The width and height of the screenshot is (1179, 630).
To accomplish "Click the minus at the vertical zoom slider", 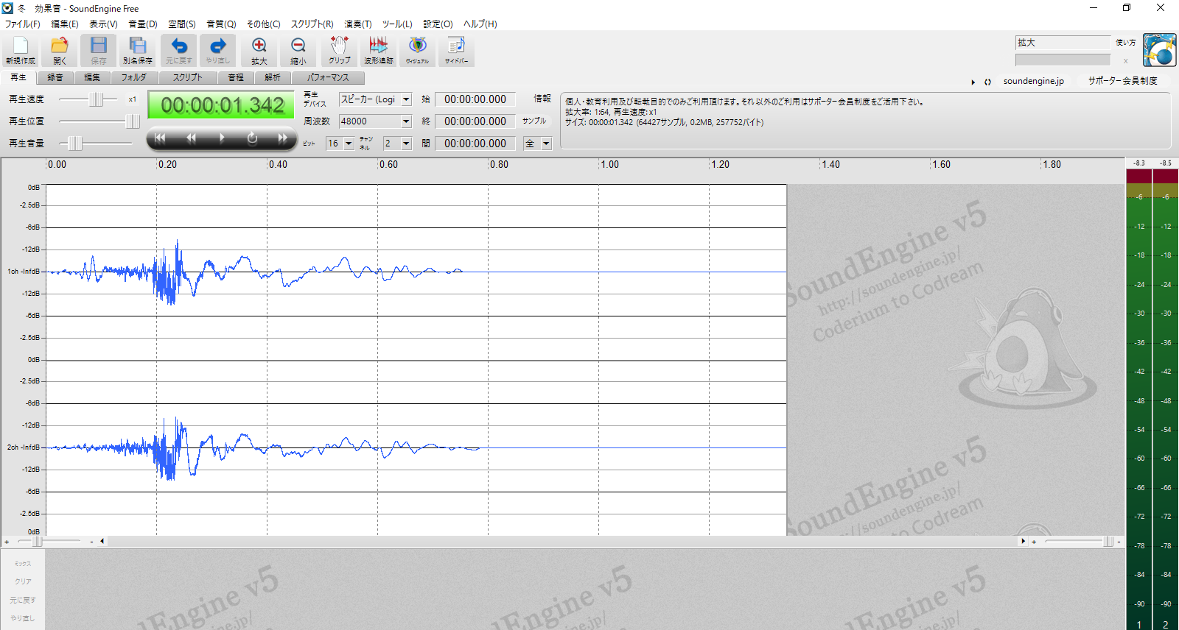I will point(91,542).
